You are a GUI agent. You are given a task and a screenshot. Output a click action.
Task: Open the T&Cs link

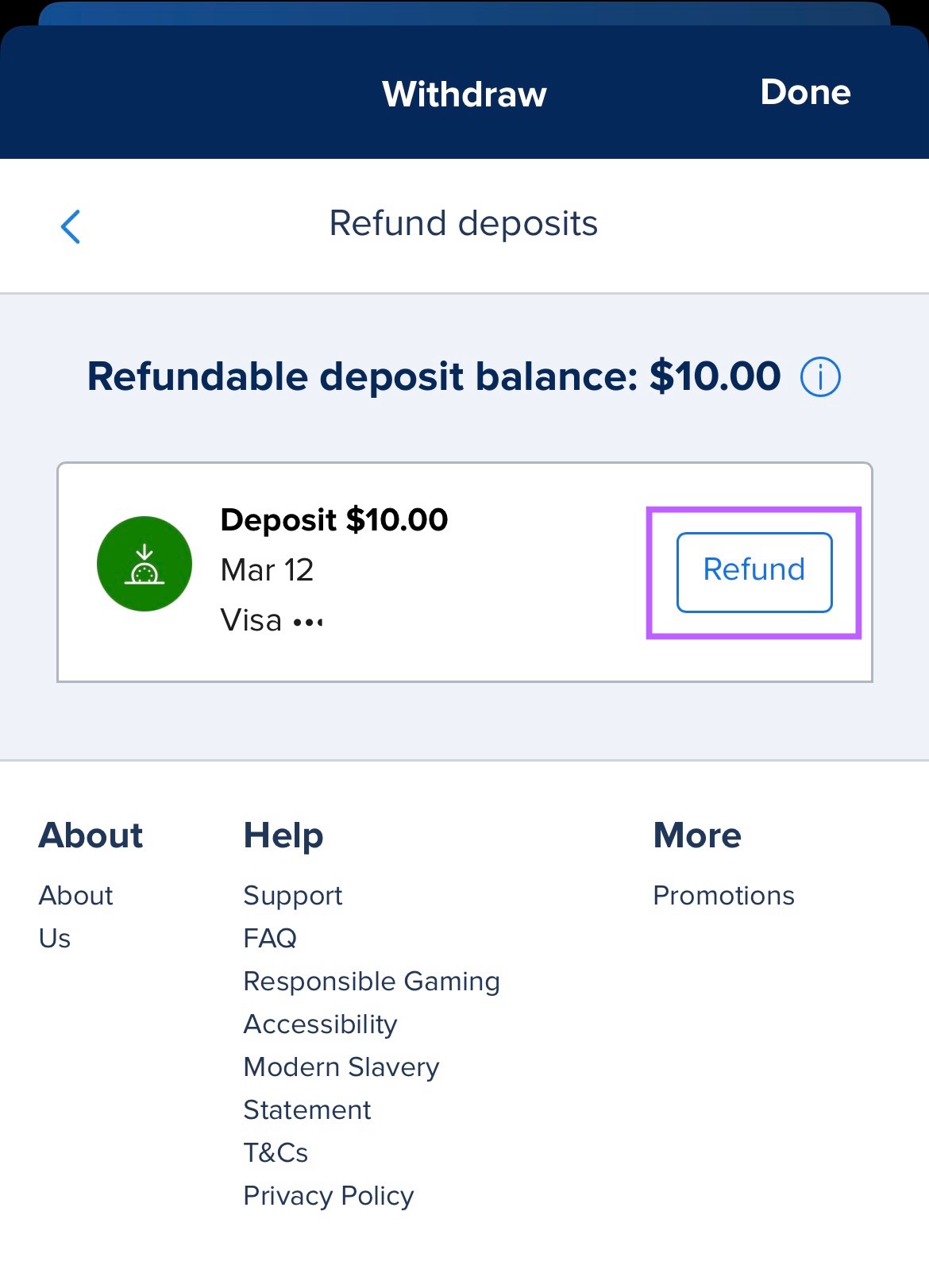(276, 1153)
